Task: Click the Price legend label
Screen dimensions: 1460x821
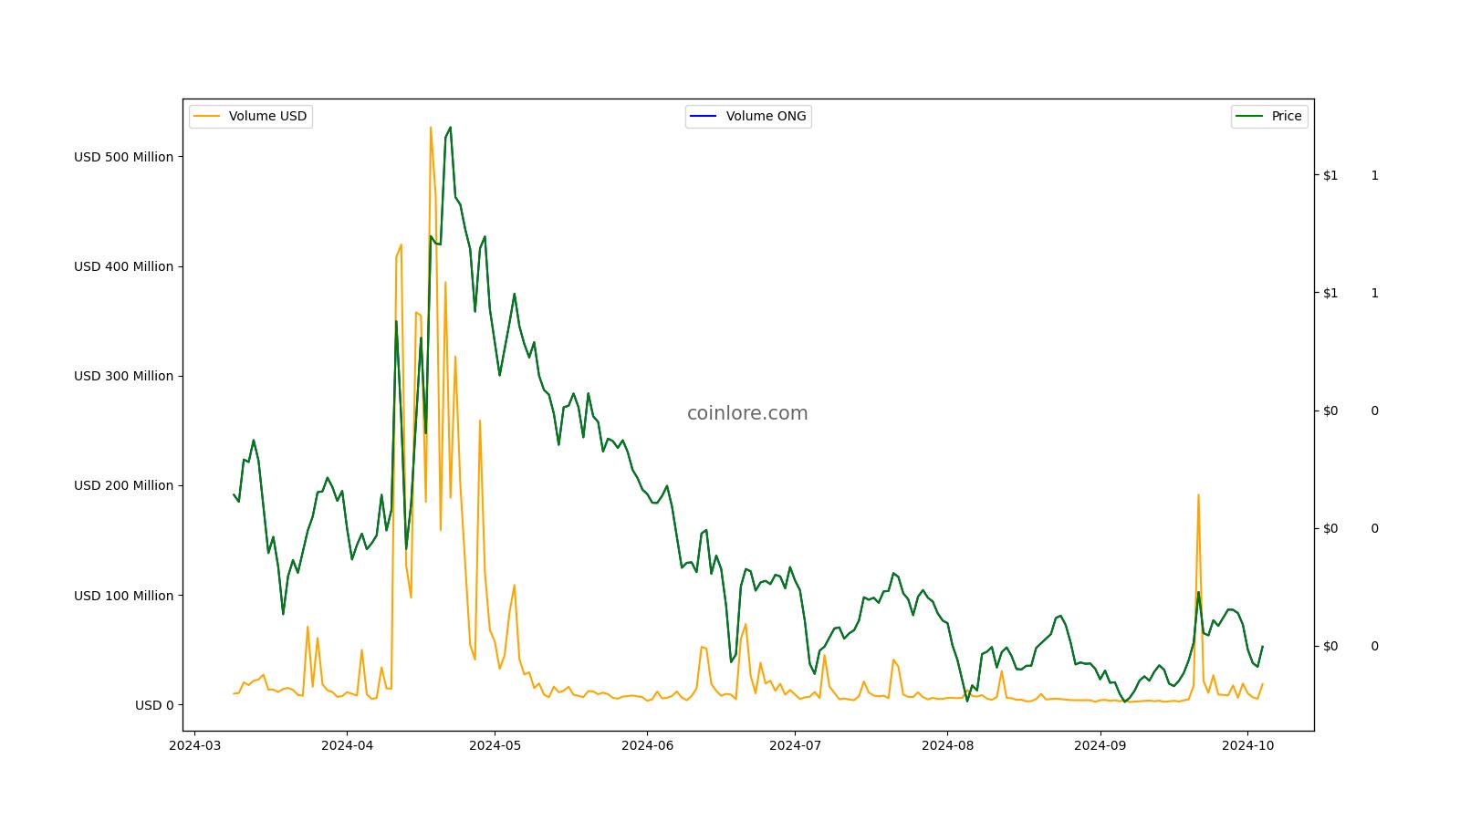Action: [1287, 117]
